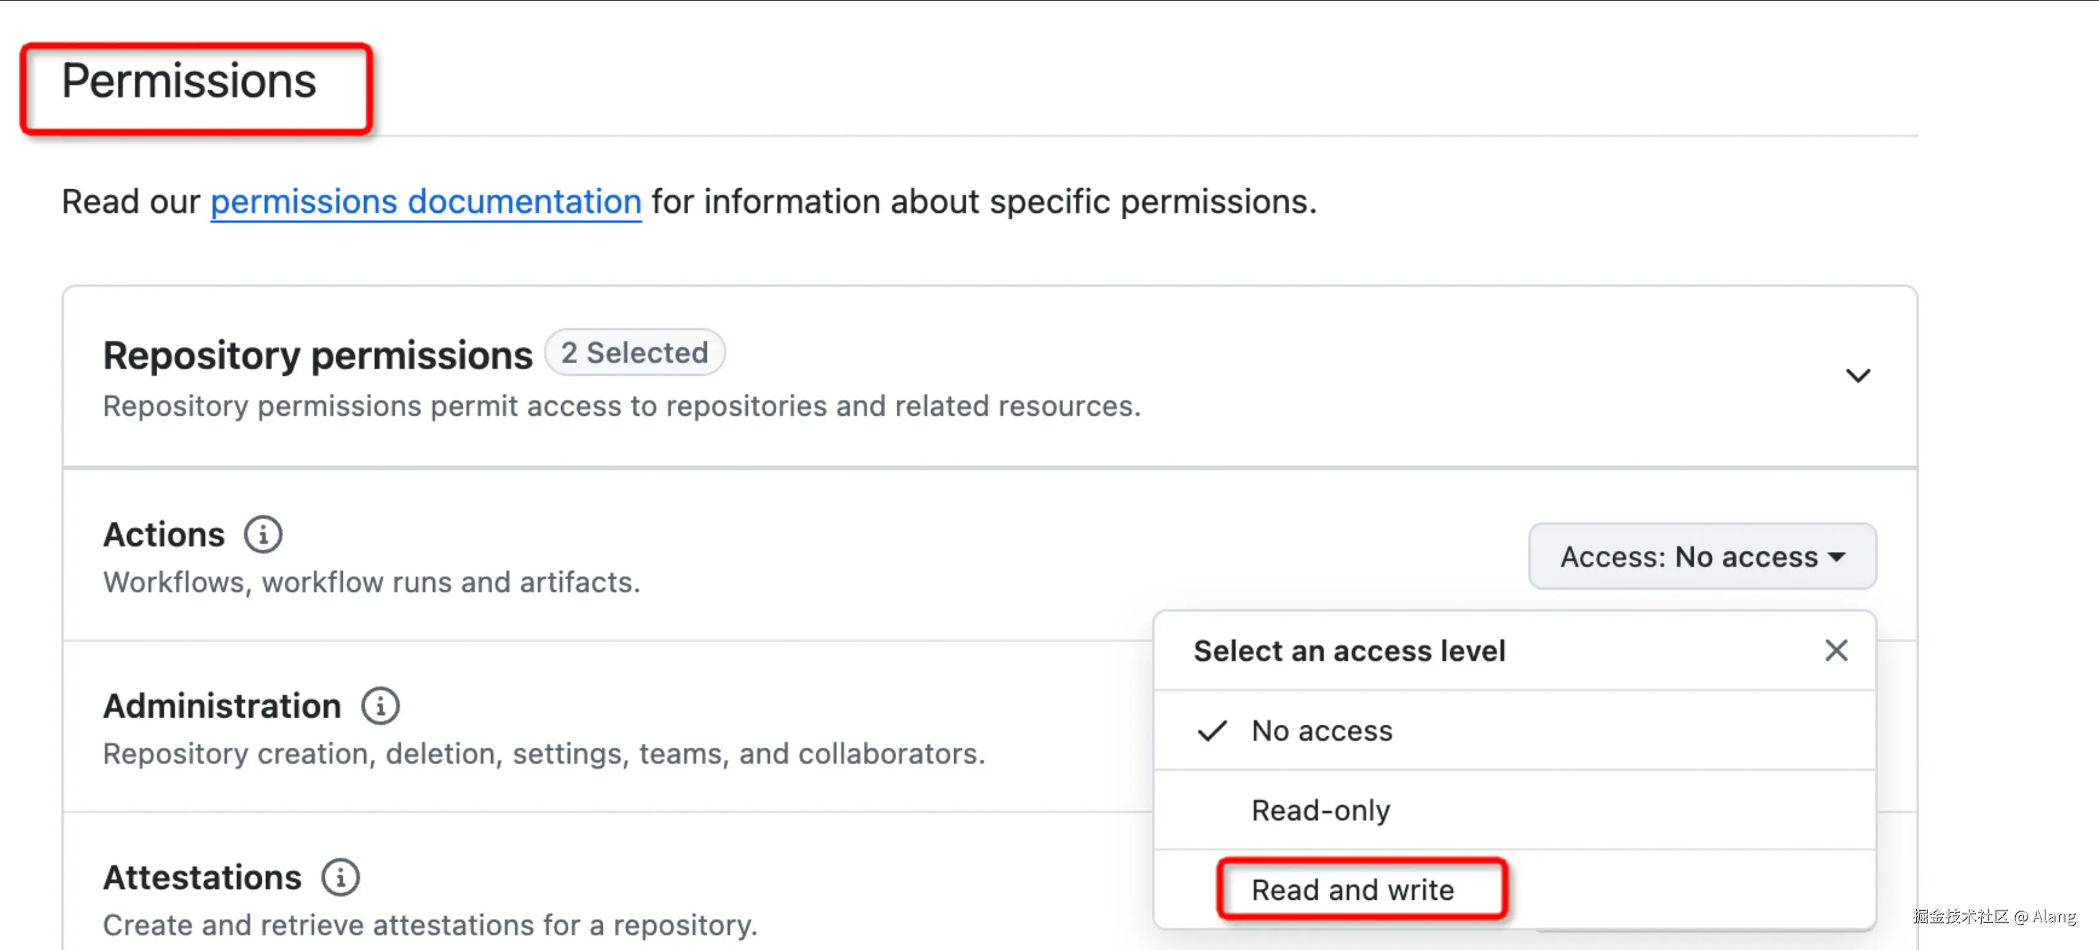This screenshot has height=950, width=2099.
Task: Open the Access: No access dropdown
Action: click(1702, 557)
